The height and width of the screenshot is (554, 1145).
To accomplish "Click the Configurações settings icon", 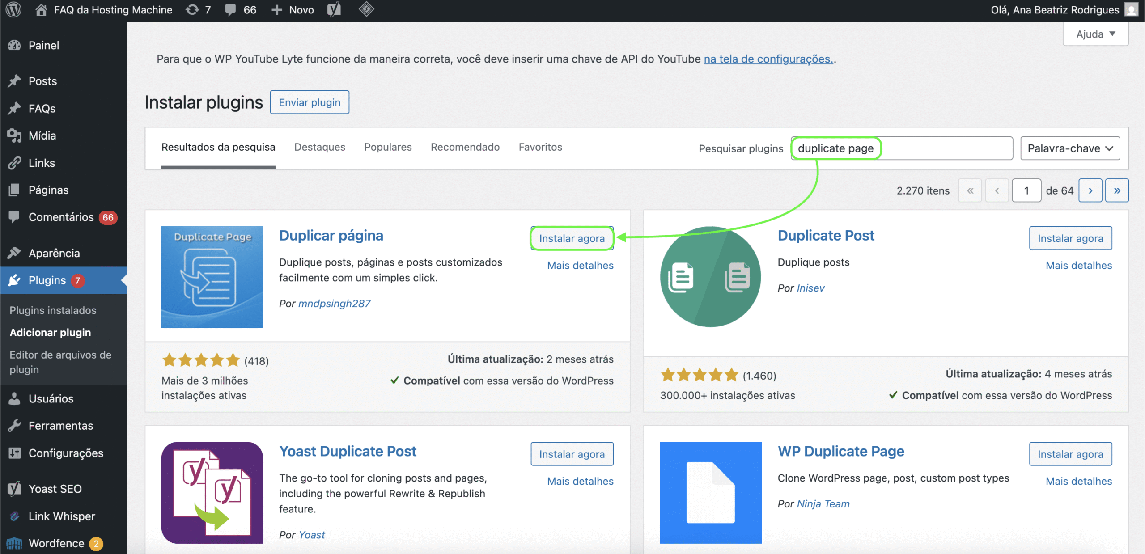I will (14, 453).
